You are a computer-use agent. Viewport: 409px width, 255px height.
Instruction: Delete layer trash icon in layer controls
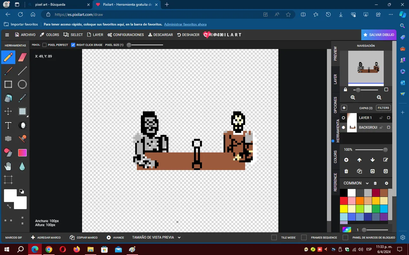[x=346, y=171]
